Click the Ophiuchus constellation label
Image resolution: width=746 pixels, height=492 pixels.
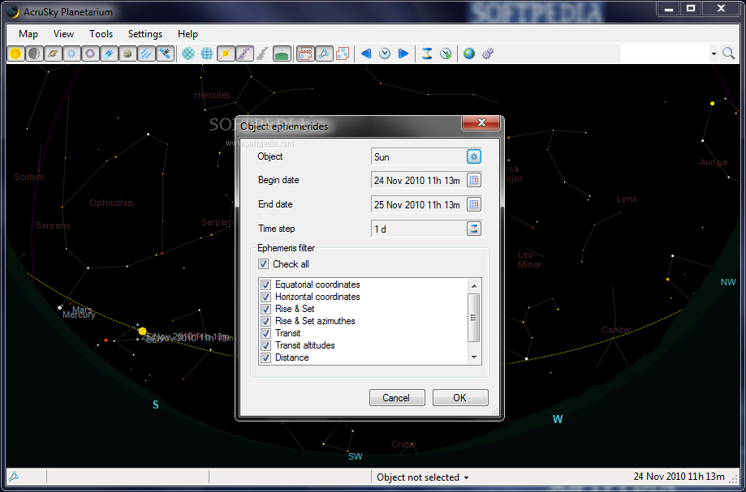111,203
